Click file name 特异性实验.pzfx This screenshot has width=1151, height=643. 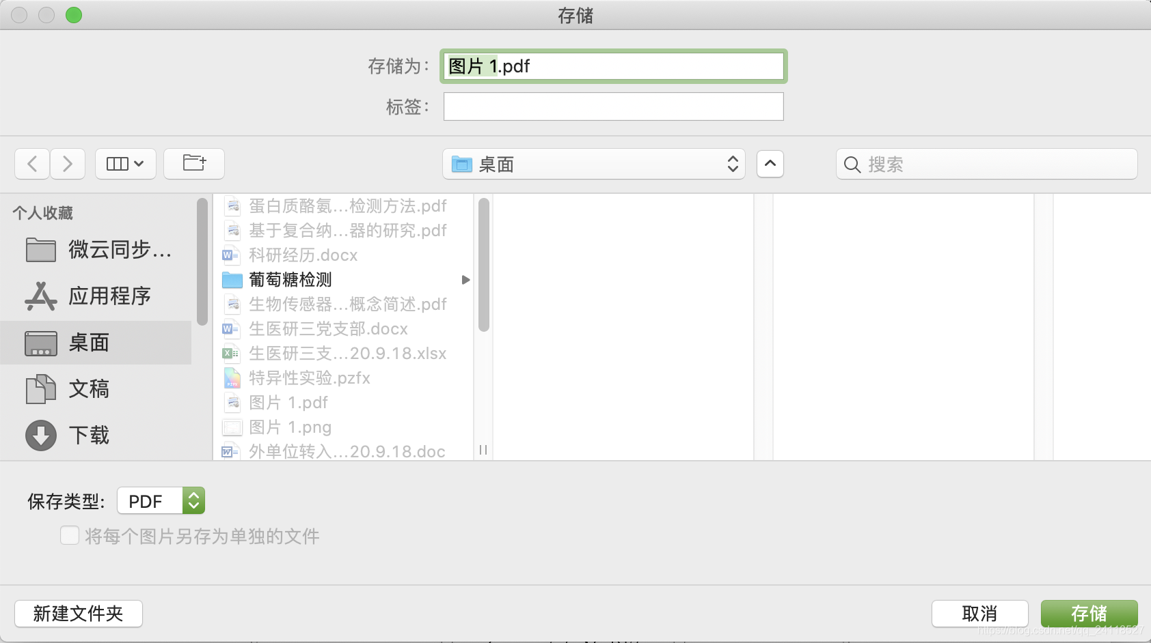[x=310, y=378]
